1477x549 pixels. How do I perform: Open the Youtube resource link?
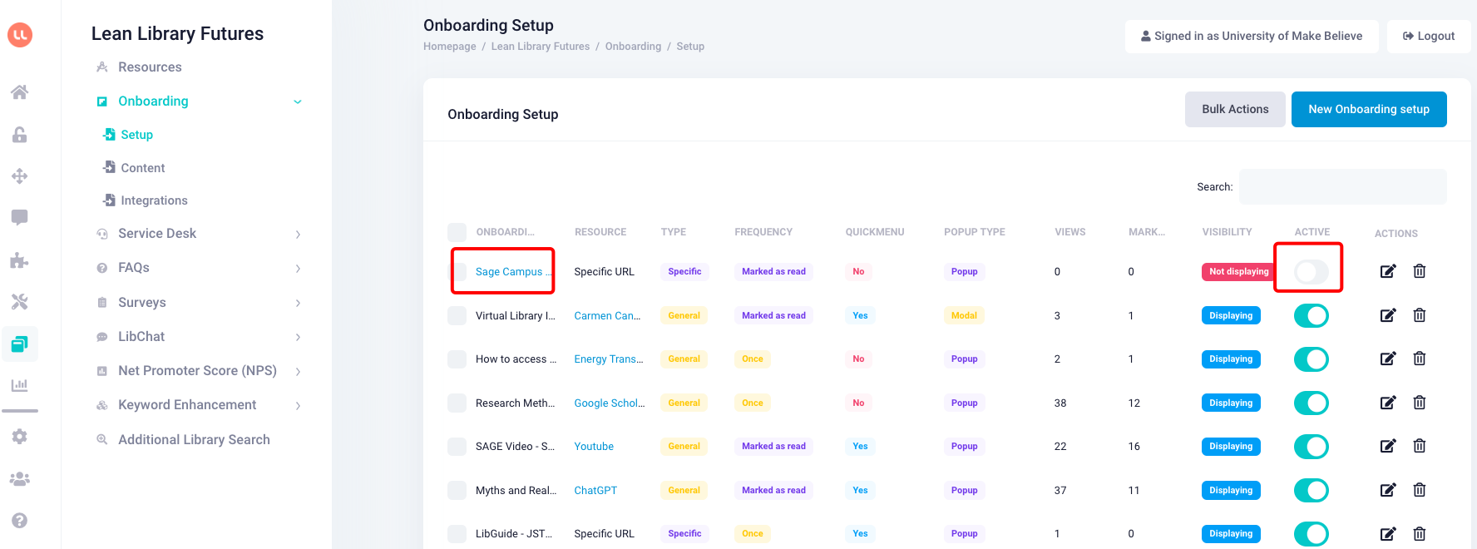(594, 447)
